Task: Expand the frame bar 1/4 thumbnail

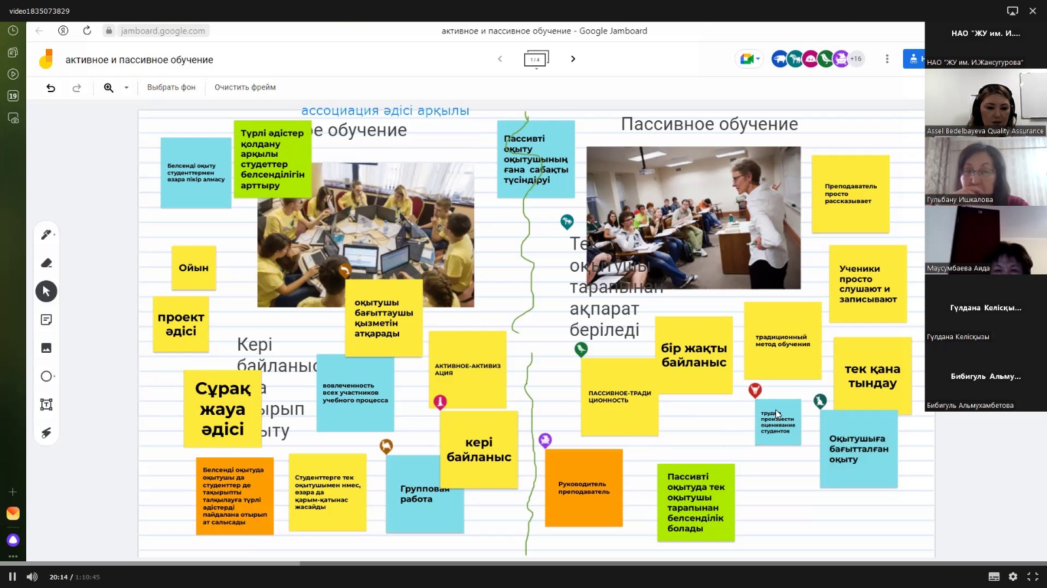Action: point(535,59)
